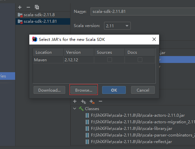195x149 pixels.
Task: Click the plus with orange folder exclude icon
Action: click(92, 102)
